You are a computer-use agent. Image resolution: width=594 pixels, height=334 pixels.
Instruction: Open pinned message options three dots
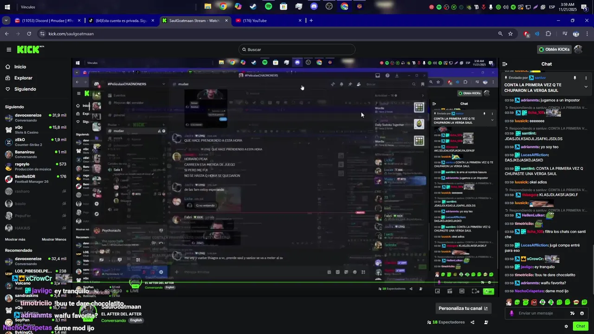[x=586, y=78]
